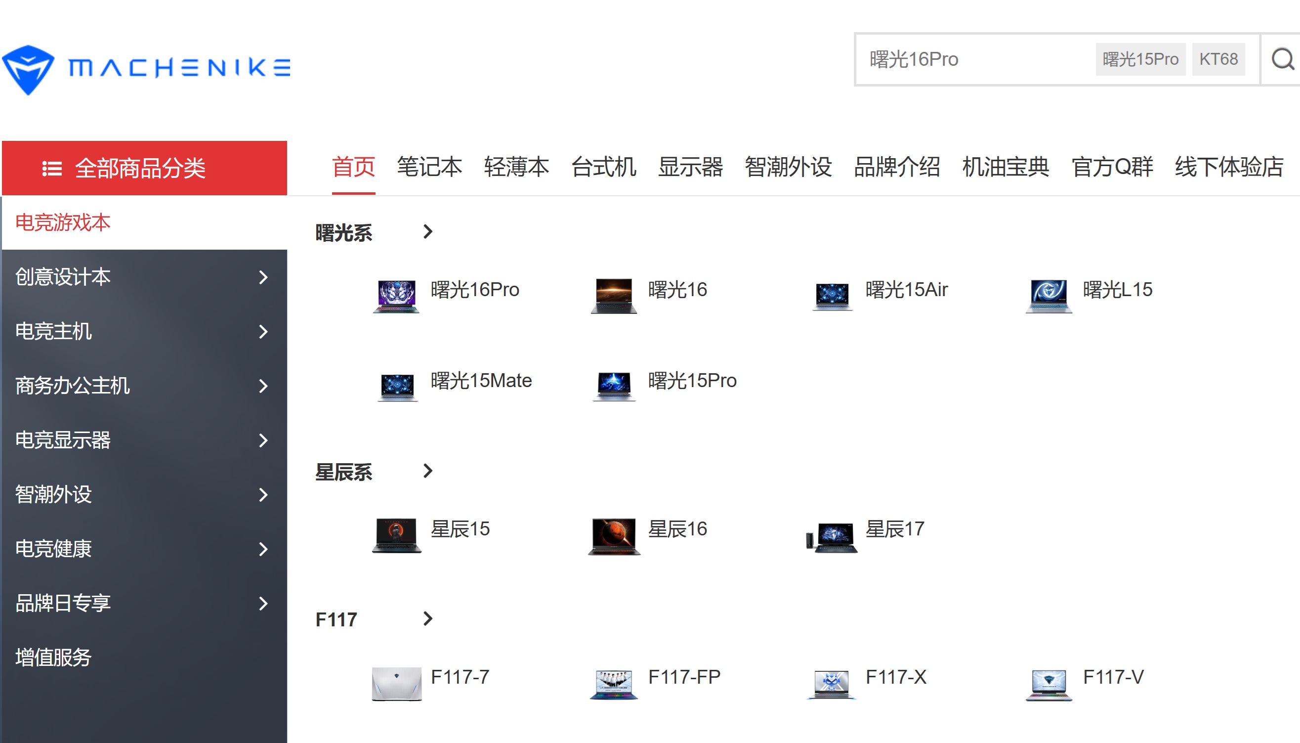1300x743 pixels.
Task: Click F117-FP product name link
Action: [x=684, y=678]
